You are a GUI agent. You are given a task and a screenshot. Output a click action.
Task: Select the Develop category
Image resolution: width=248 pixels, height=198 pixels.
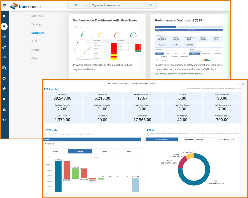tap(36, 24)
